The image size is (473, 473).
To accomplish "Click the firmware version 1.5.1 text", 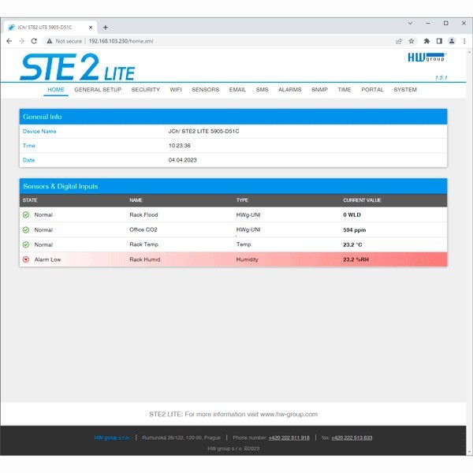I will (x=441, y=78).
